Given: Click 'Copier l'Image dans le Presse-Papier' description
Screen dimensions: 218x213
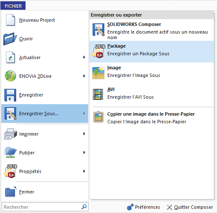Looking at the screenshot, I should [146, 122].
